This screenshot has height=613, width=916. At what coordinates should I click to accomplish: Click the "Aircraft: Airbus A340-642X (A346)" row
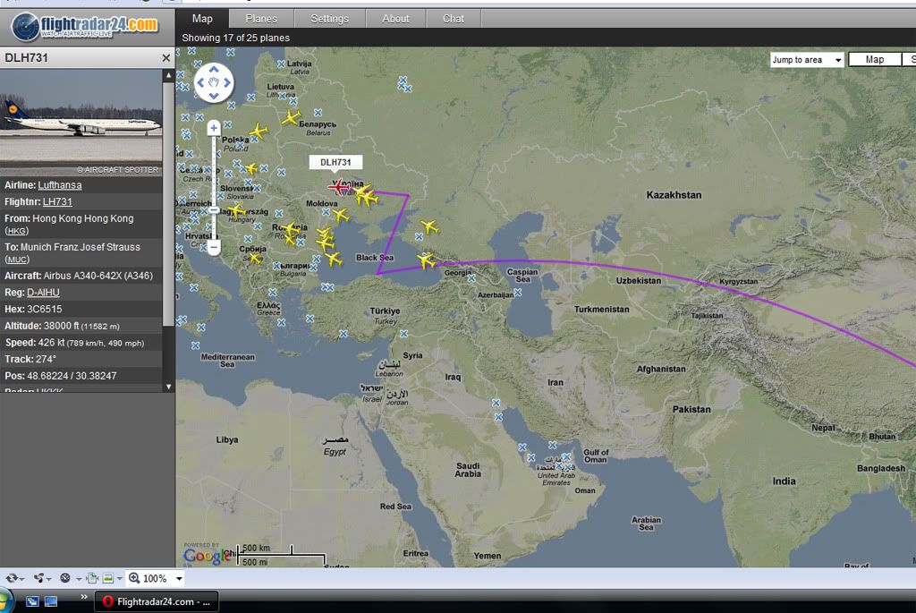[x=81, y=276]
